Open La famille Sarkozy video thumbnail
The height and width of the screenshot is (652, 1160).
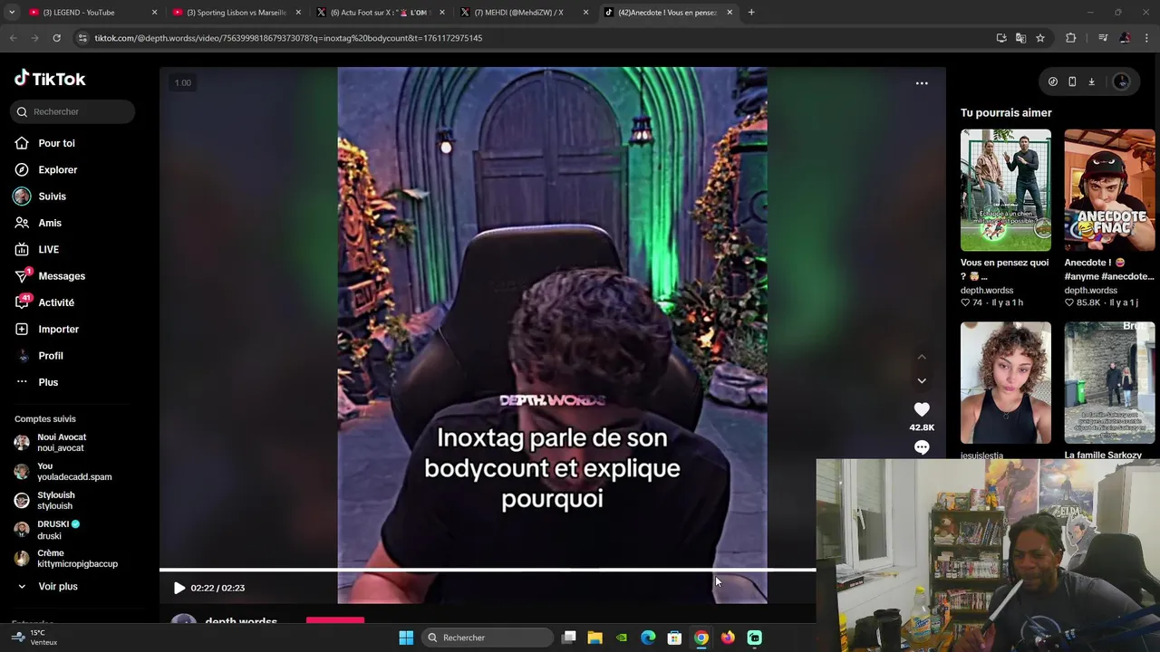(x=1109, y=383)
